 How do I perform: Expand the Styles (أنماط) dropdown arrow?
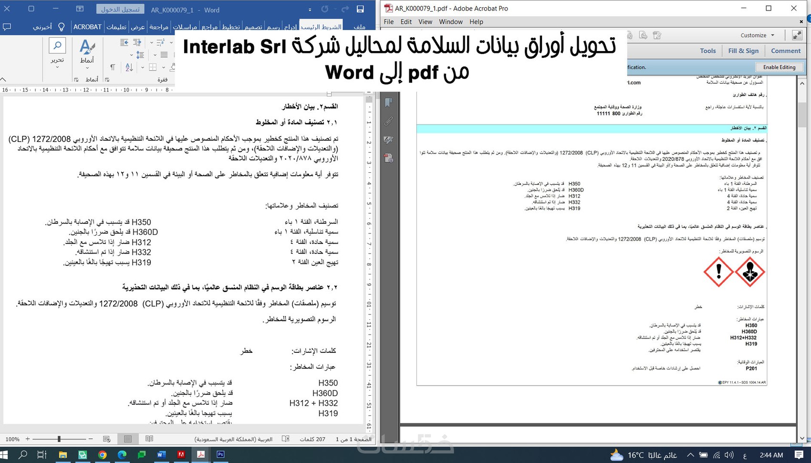(x=87, y=68)
